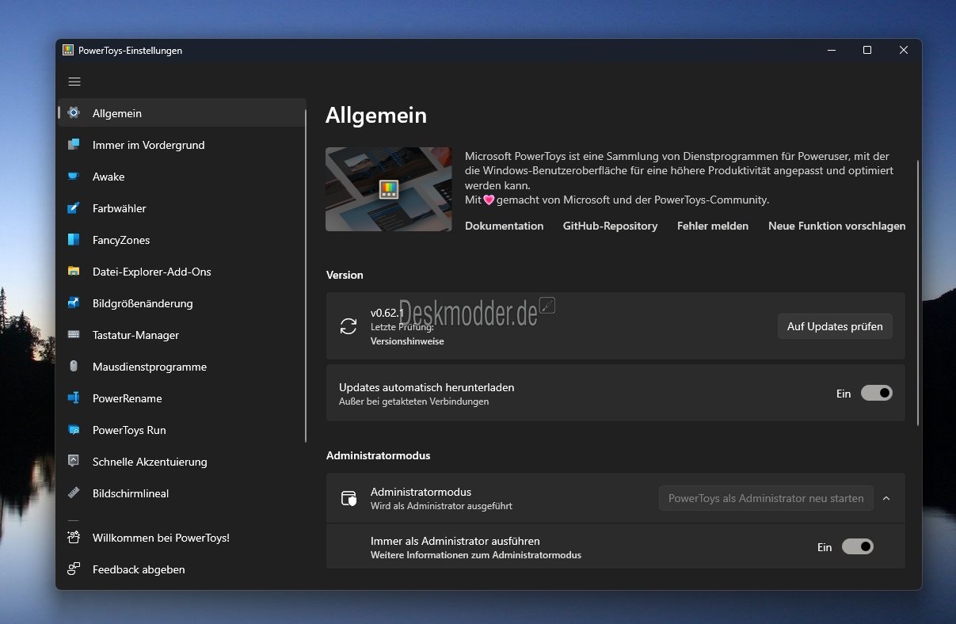Select Immer im Vordergrund in sidebar
956x624 pixels.
(182, 145)
